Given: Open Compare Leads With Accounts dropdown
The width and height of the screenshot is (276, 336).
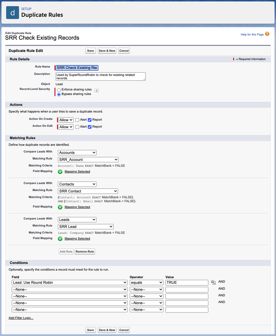Looking at the screenshot, I should 77,152.
